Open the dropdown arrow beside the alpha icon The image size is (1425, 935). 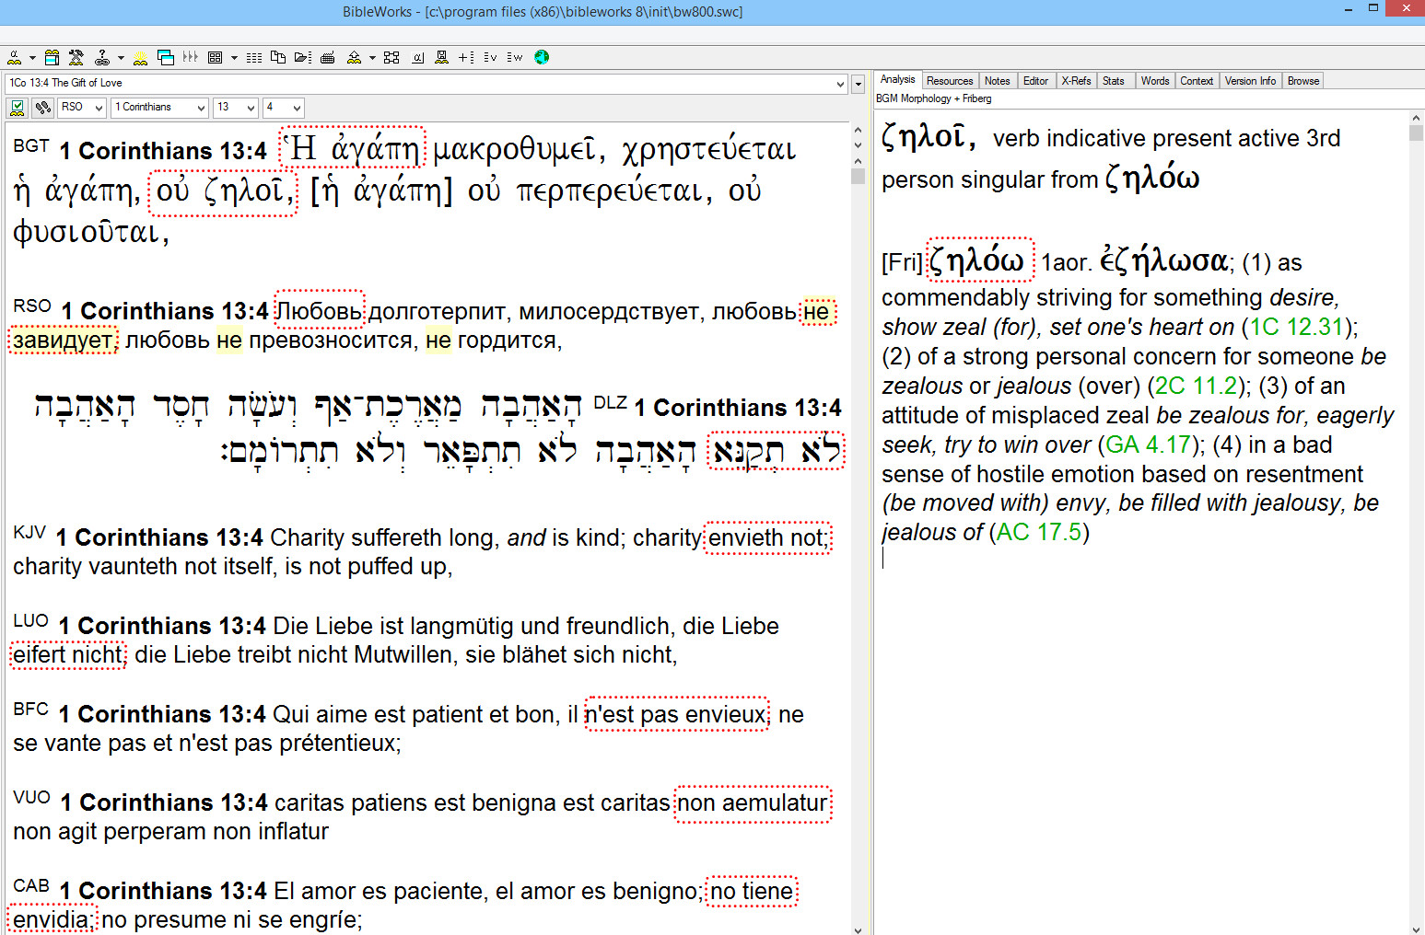pos(32,57)
